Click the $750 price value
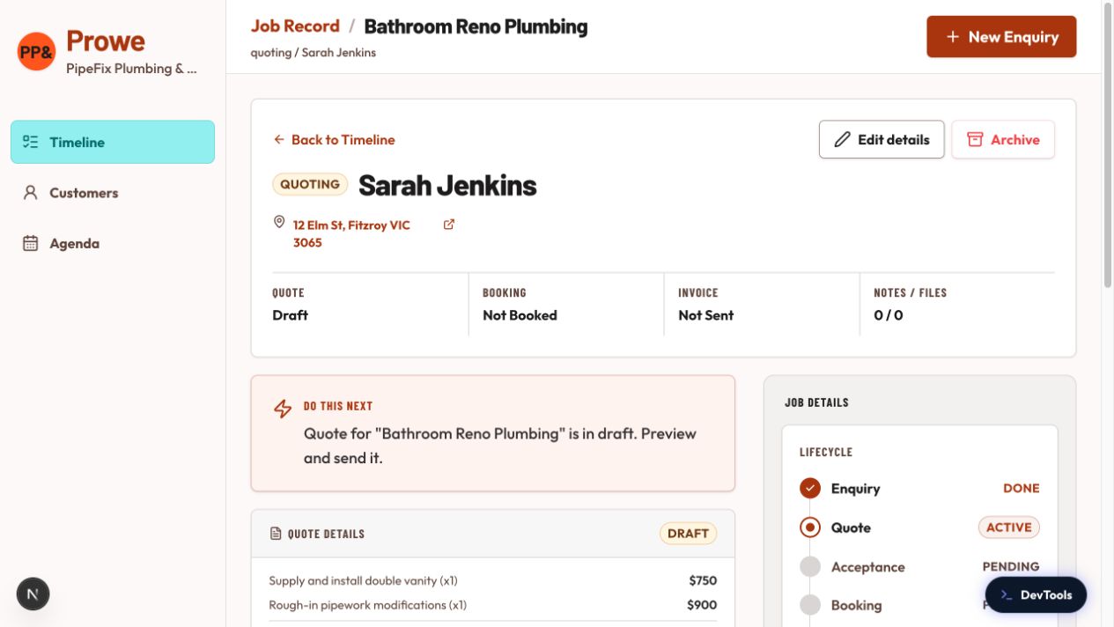Viewport: 1114px width, 627px height. pyautogui.click(x=703, y=580)
